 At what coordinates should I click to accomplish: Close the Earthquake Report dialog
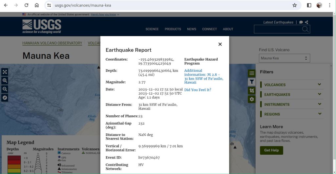pyautogui.click(x=220, y=44)
